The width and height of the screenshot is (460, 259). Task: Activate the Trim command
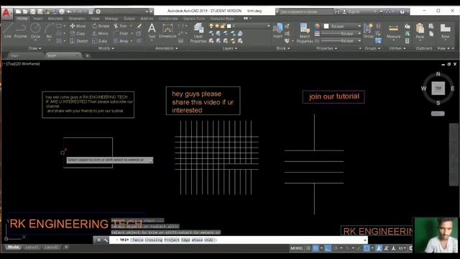[x=120, y=26]
